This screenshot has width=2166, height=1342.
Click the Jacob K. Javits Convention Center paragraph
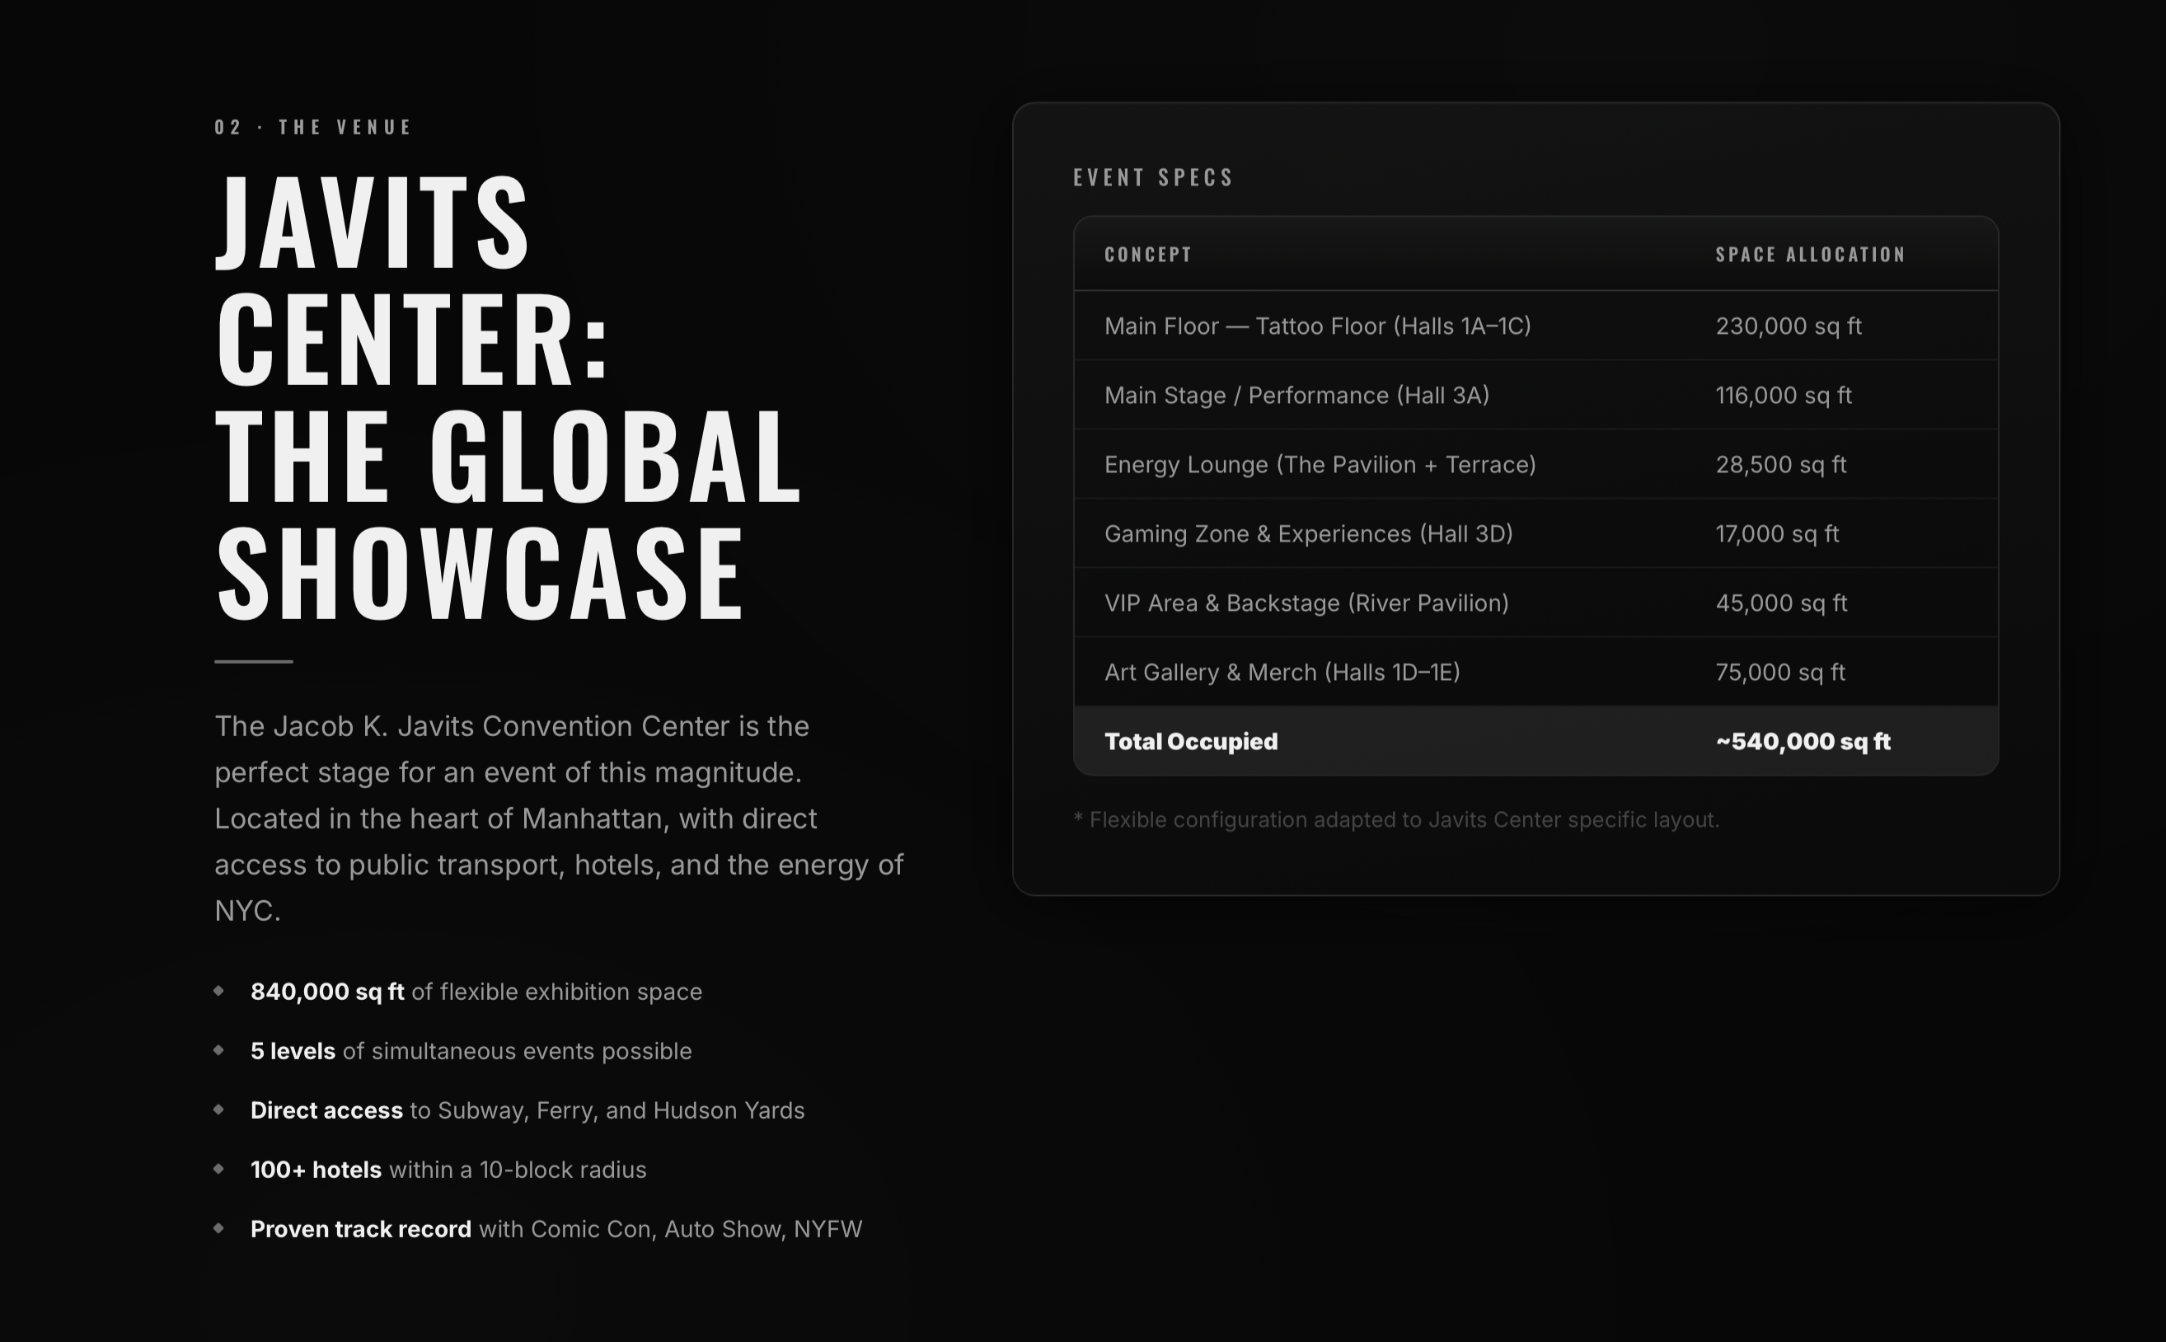coord(559,819)
